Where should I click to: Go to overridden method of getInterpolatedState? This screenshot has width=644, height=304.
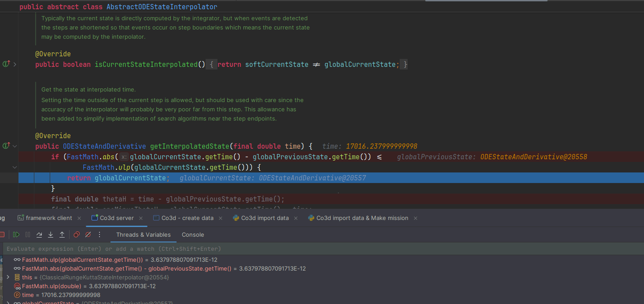point(6,146)
